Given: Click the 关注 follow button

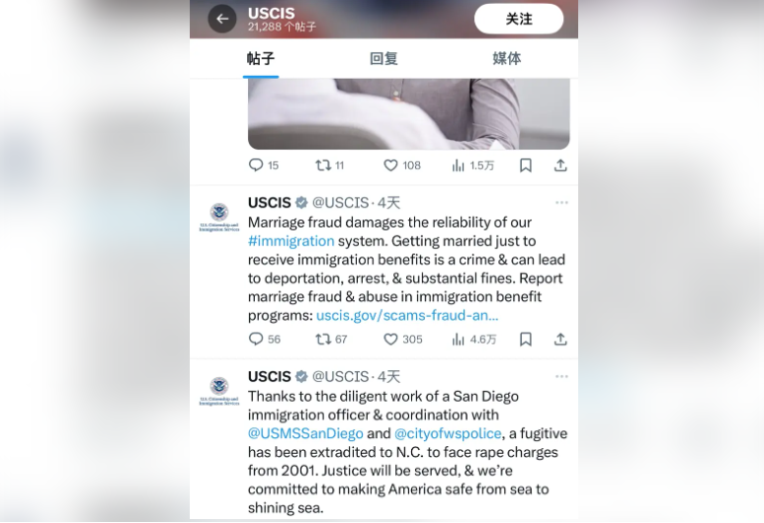Looking at the screenshot, I should [x=519, y=19].
